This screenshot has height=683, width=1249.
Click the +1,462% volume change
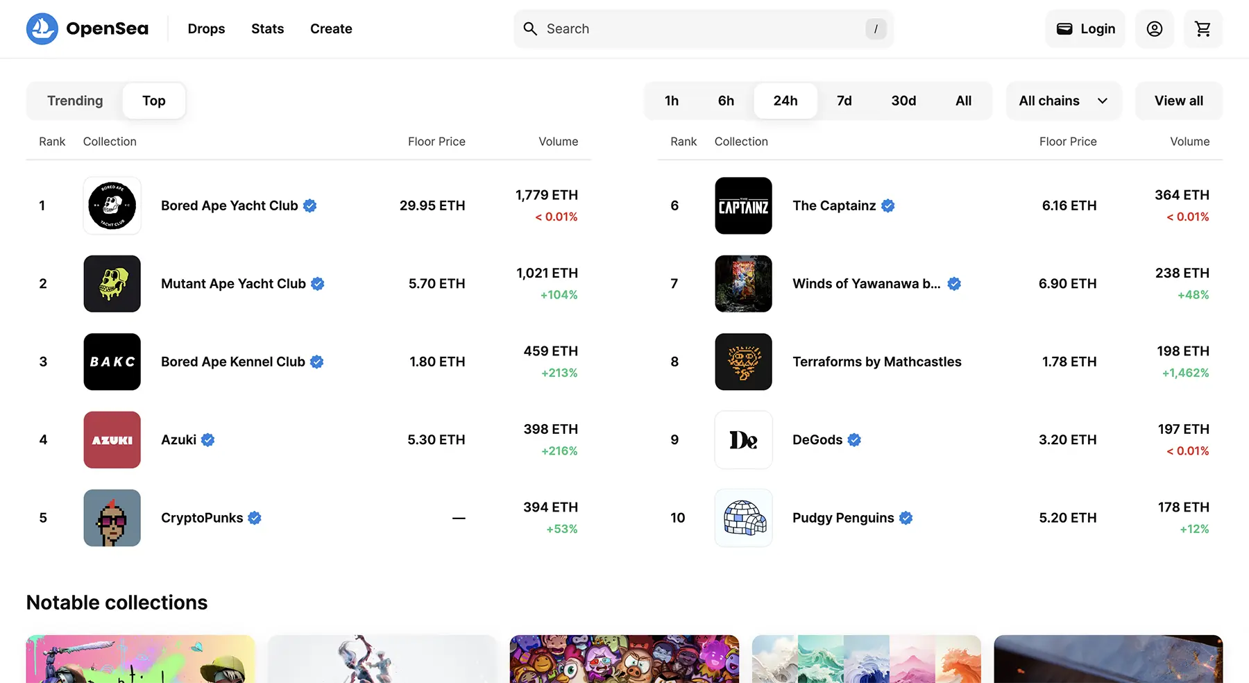tap(1186, 373)
